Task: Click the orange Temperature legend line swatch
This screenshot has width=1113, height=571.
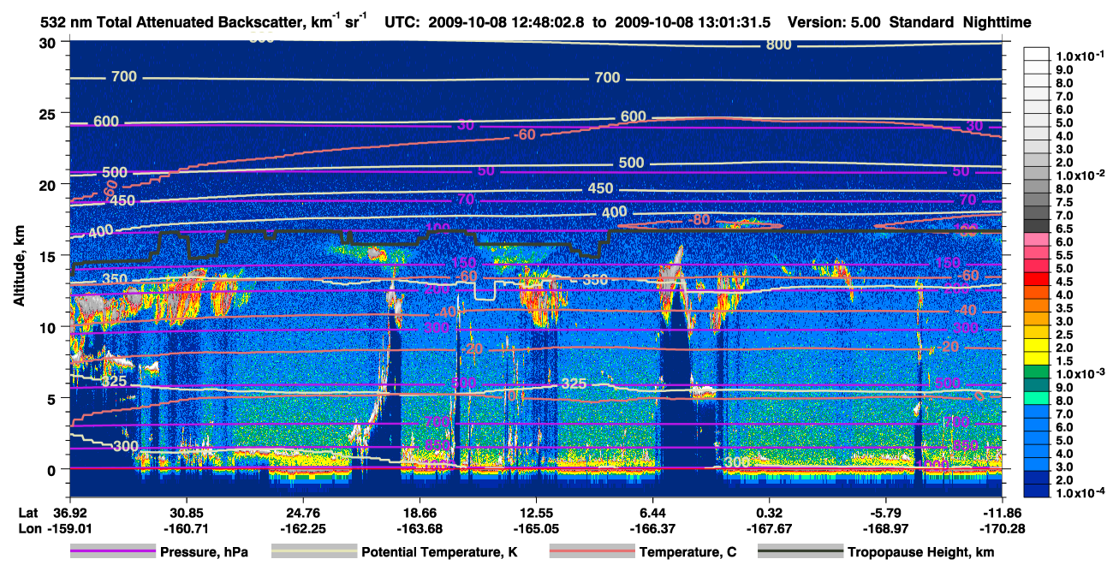Action: click(592, 552)
